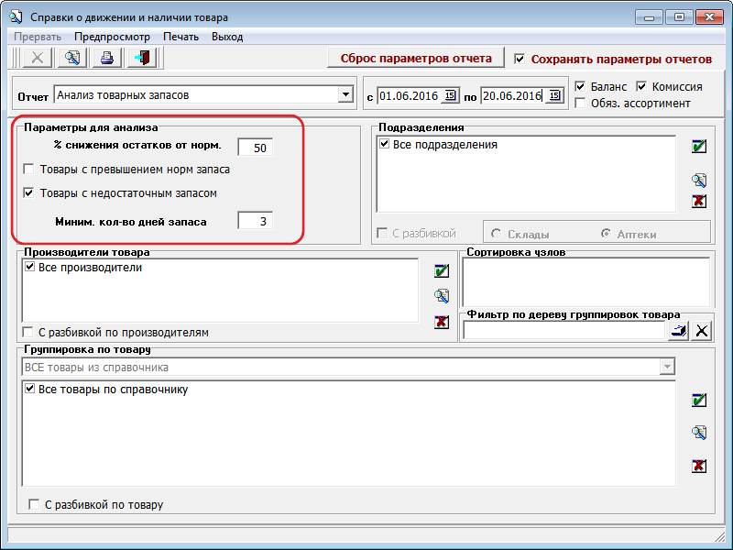Click the Миним. кол-во дней запаса field
This screenshot has width=733, height=550.
coord(255,221)
